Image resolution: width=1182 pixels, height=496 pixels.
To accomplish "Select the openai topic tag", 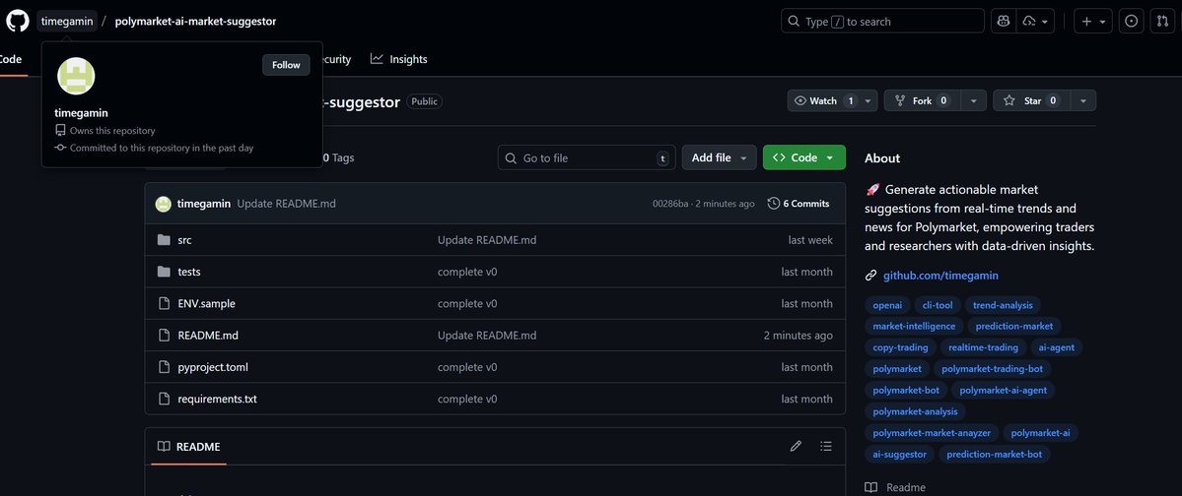I will pos(886,305).
